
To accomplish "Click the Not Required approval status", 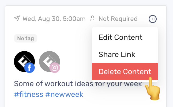I will (118, 19).
